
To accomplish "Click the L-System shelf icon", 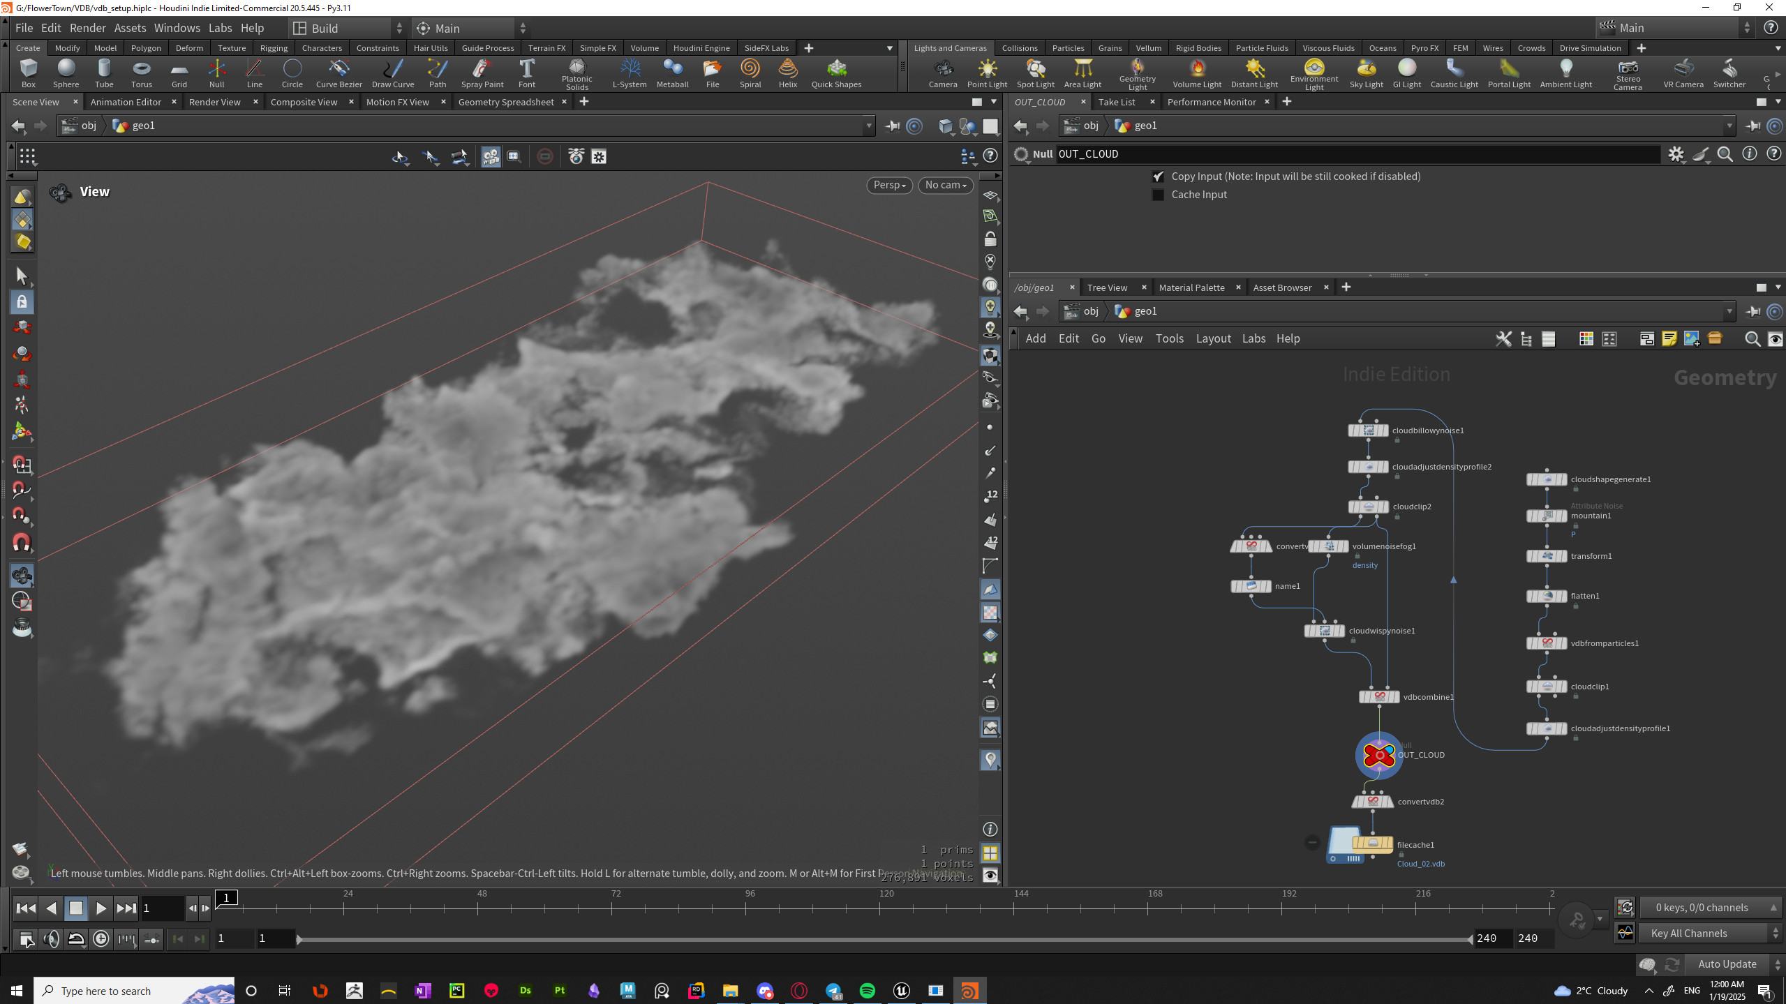I will pos(630,73).
